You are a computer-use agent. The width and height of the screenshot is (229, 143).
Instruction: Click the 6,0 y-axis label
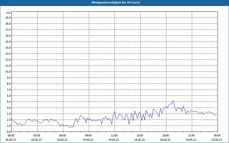[x=9, y=96]
